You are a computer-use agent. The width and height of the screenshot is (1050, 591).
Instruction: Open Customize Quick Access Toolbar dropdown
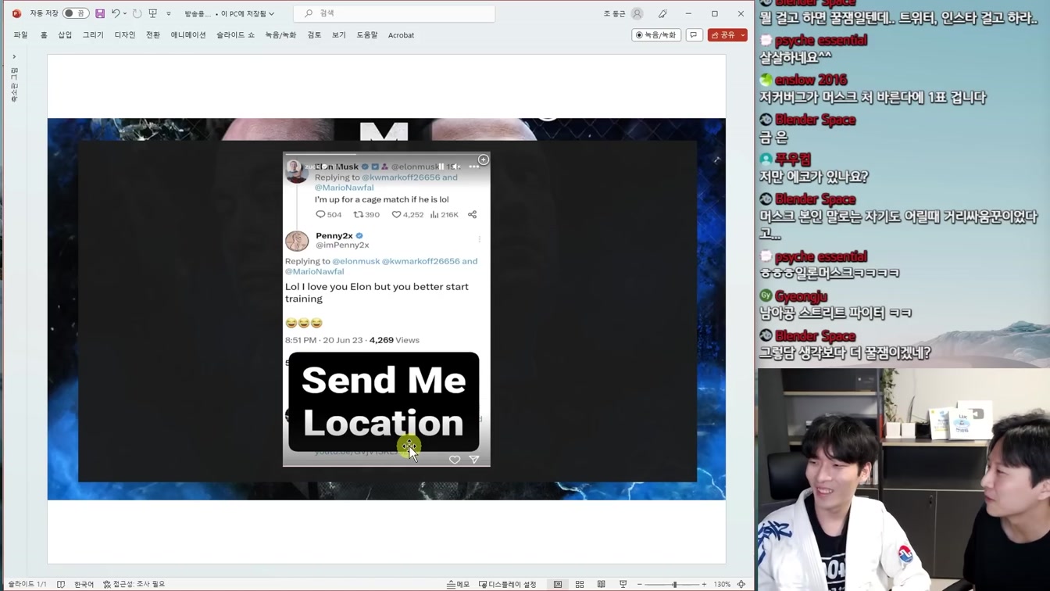[169, 13]
